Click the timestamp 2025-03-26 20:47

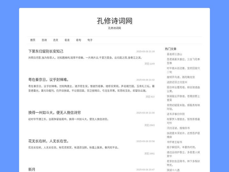[145, 170]
